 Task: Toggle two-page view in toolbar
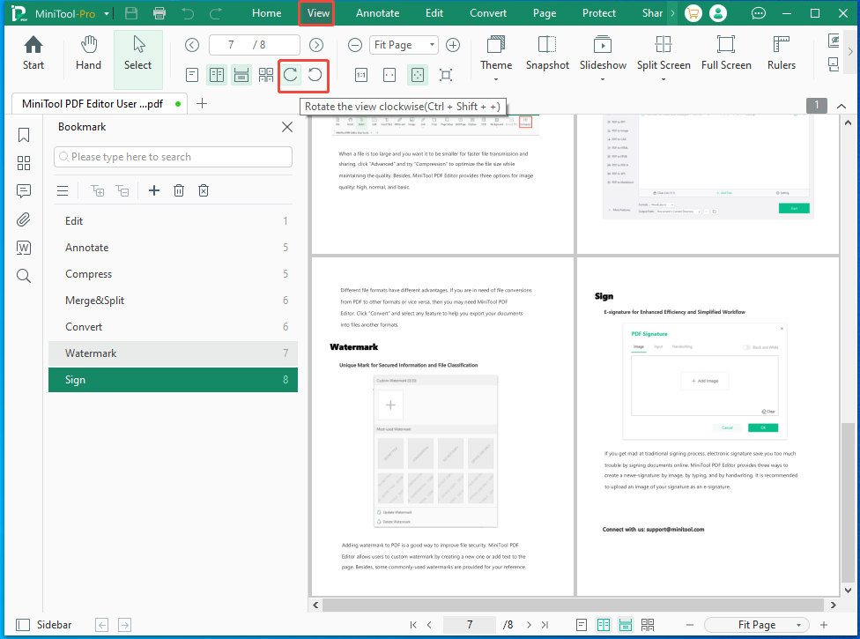[217, 75]
